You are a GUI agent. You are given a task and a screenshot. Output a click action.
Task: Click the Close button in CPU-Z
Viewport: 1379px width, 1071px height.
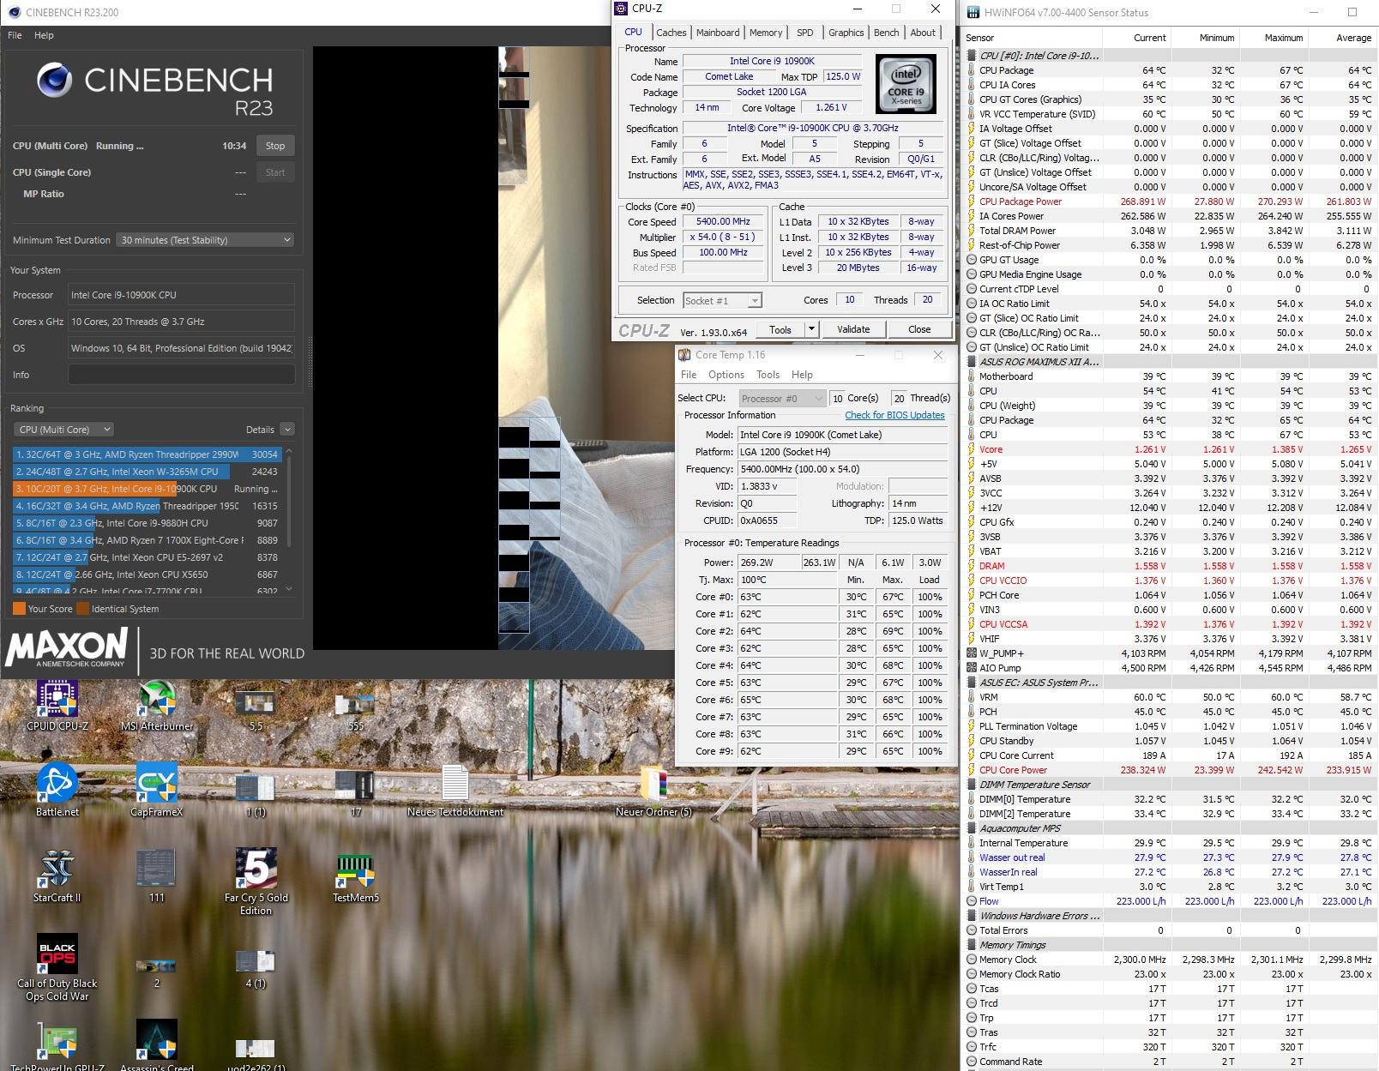tap(919, 329)
